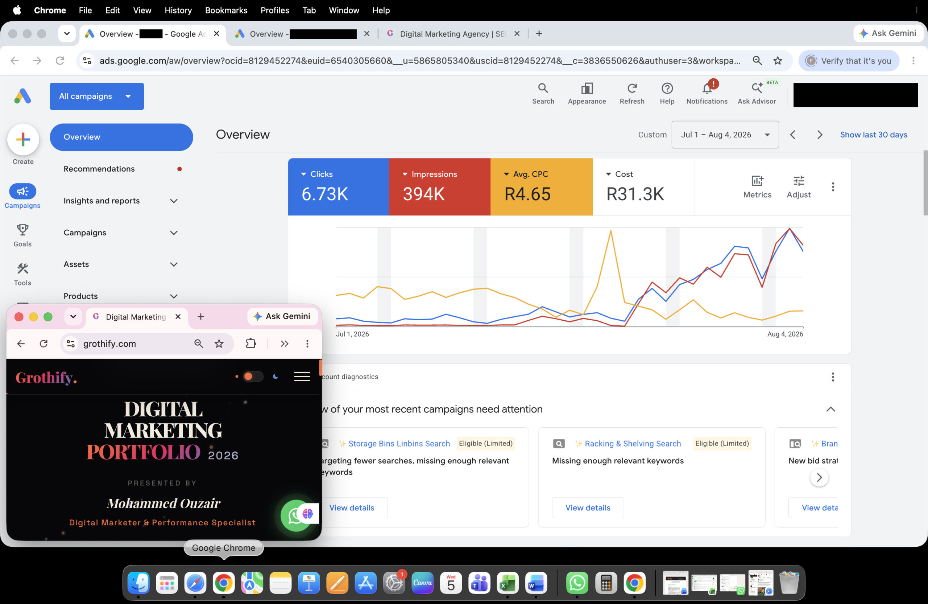928x604 pixels.
Task: Change the Clicks metric dropdown
Action: click(317, 174)
